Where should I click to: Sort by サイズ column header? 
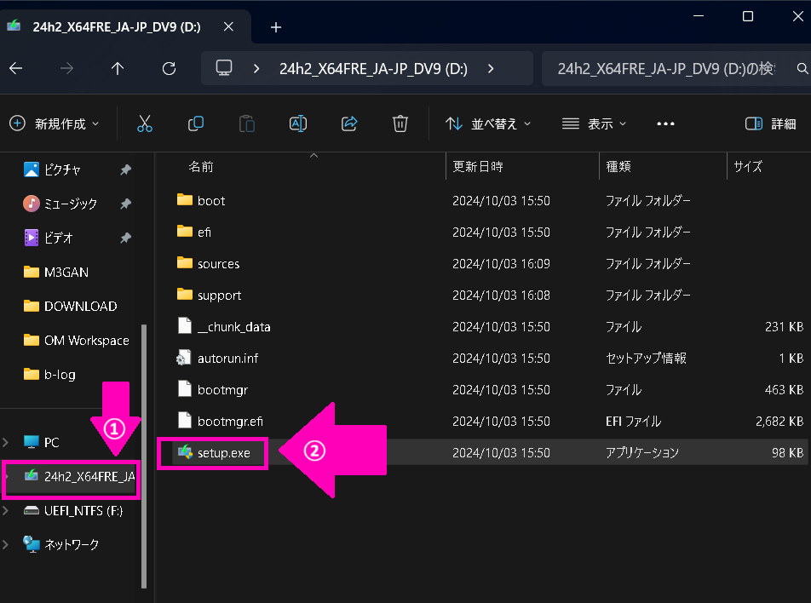(747, 167)
